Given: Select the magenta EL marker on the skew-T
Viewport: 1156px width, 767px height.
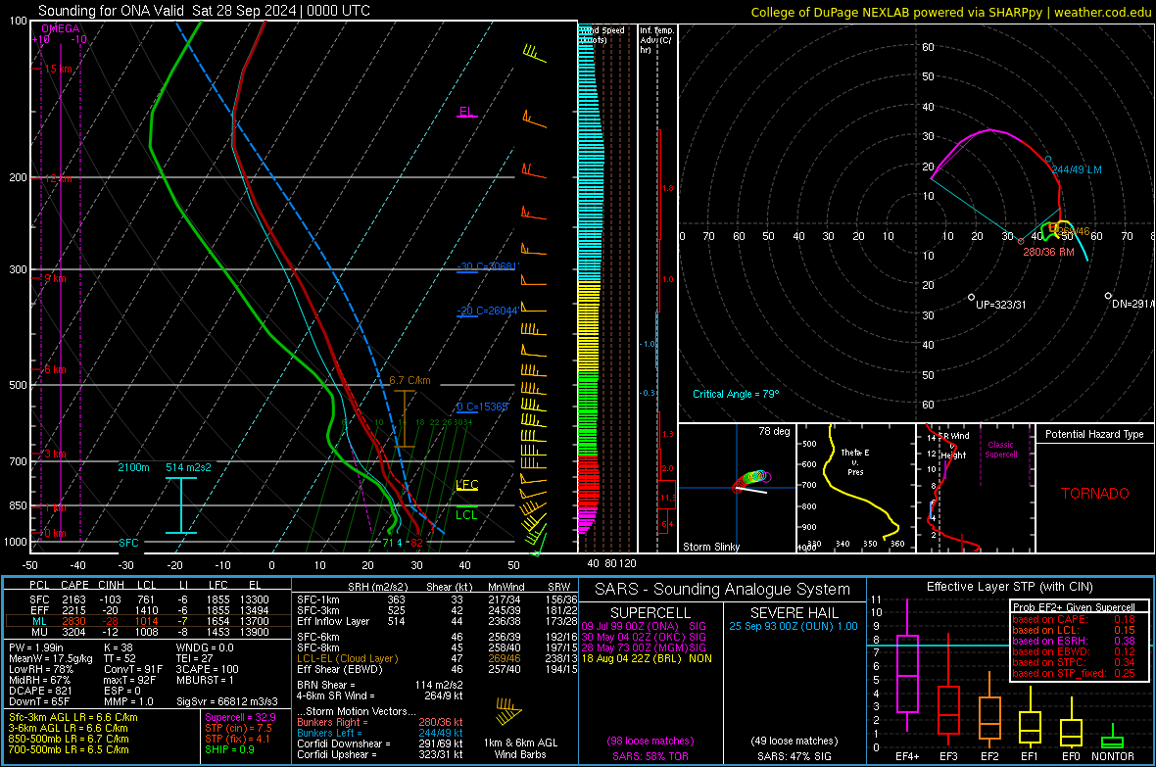Looking at the screenshot, I should 466,112.
